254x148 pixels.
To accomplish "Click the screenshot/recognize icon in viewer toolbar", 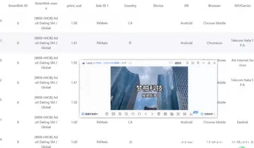I will pos(178,114).
